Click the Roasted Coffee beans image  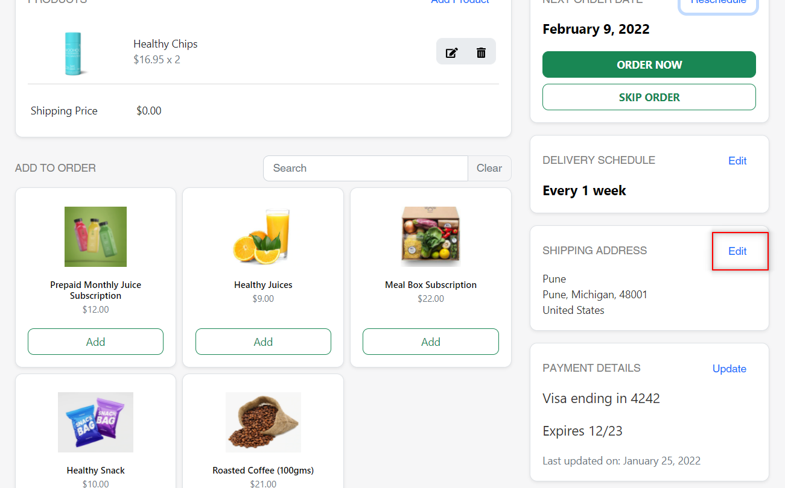263,422
